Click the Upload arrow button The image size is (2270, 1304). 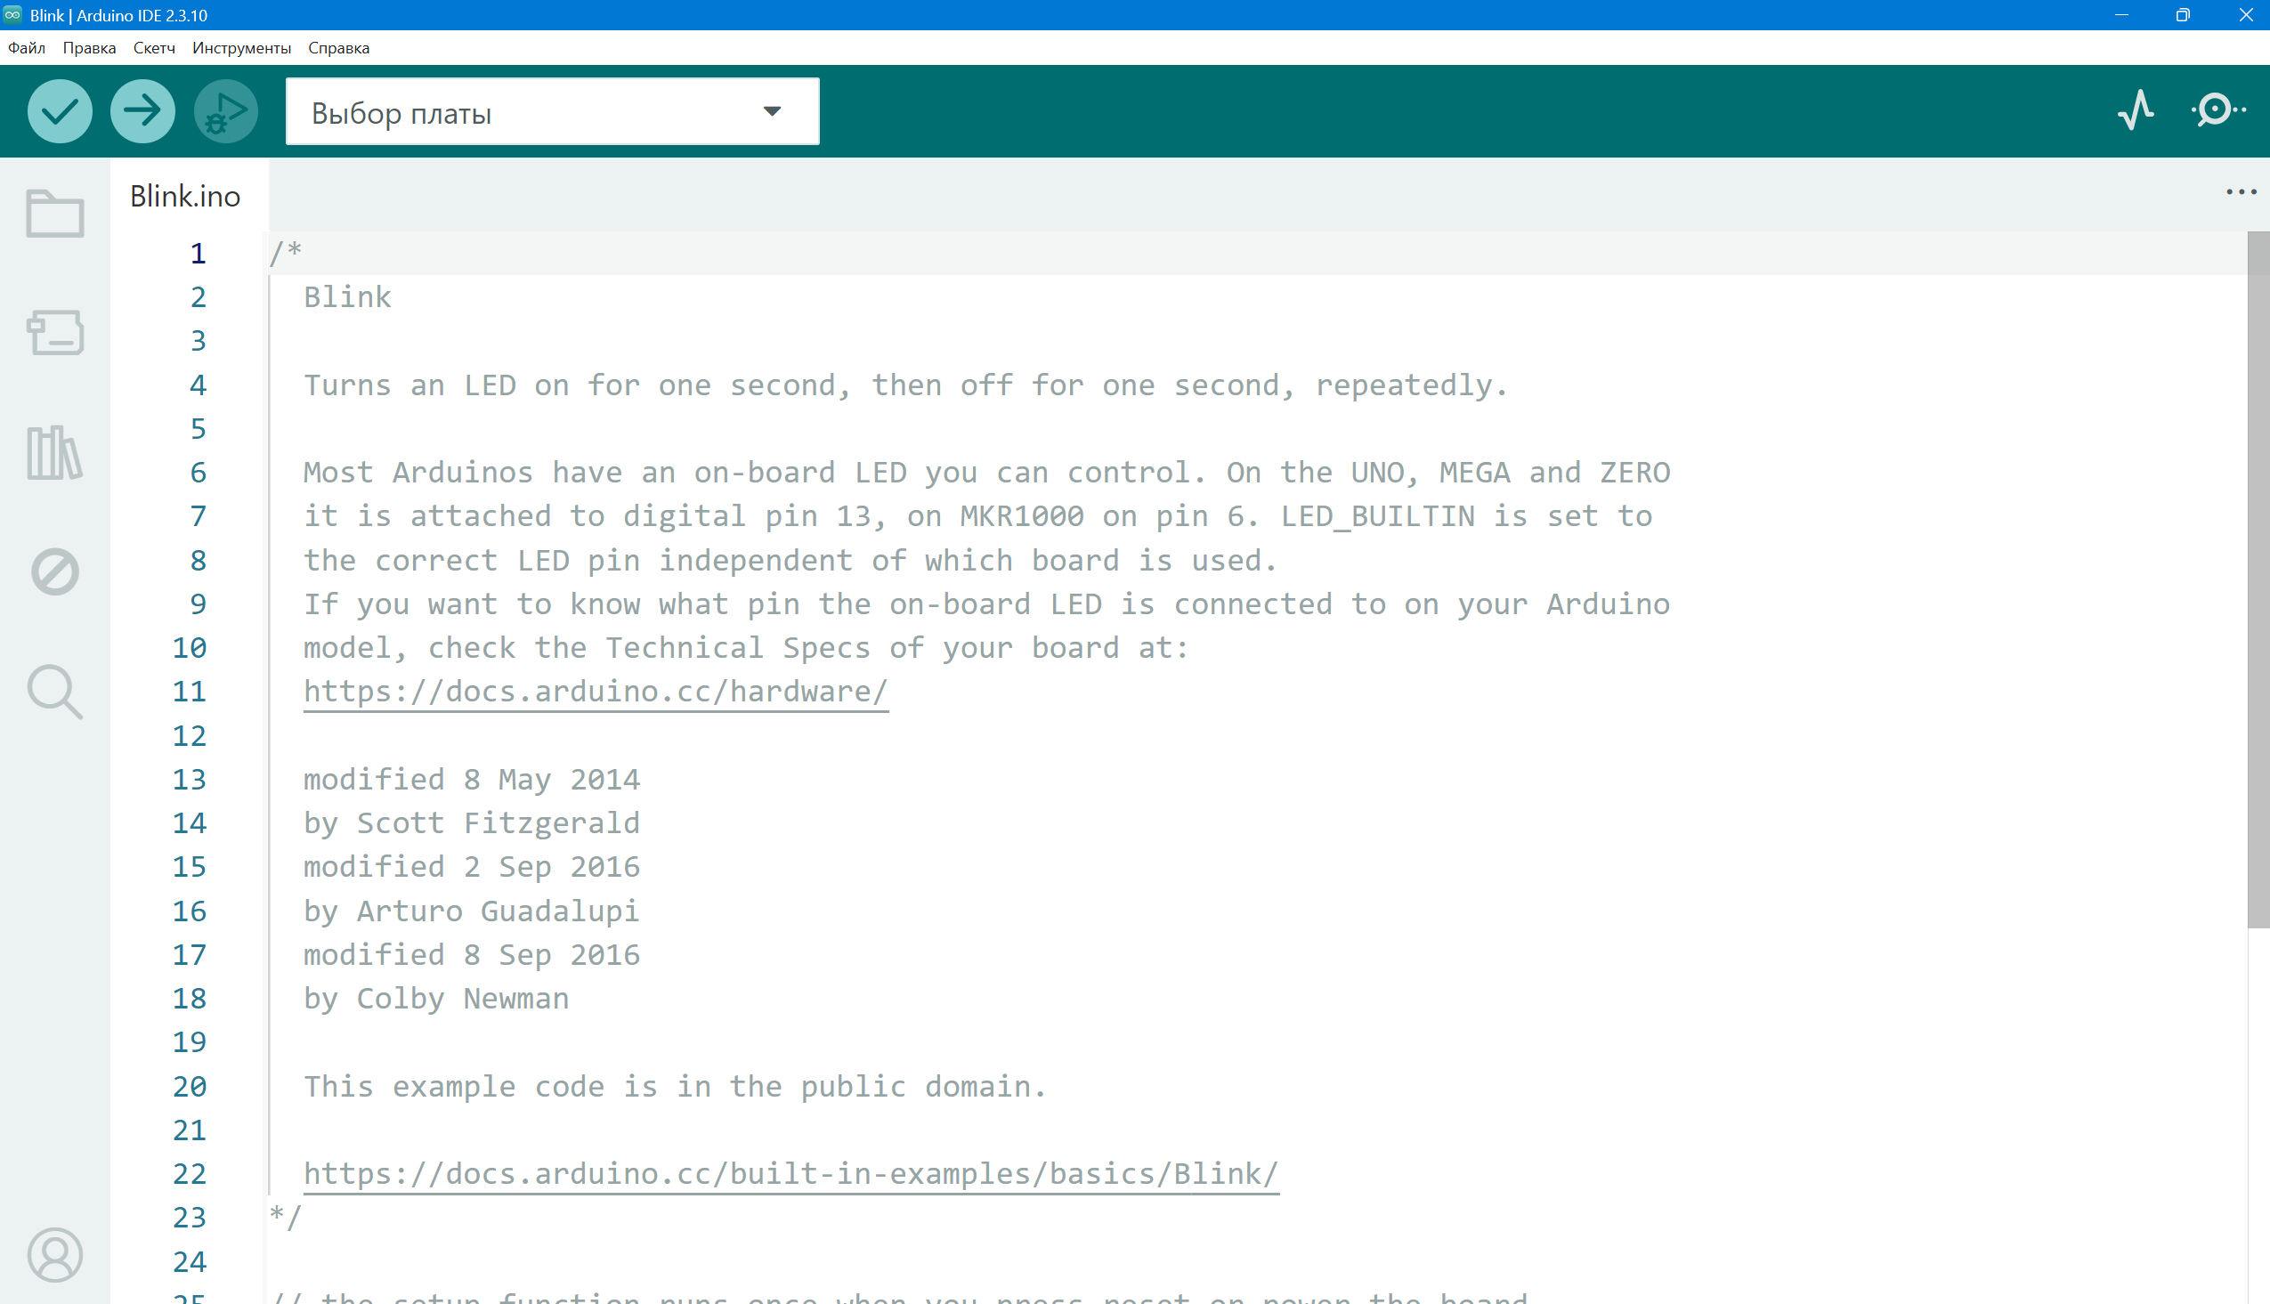coord(142,111)
